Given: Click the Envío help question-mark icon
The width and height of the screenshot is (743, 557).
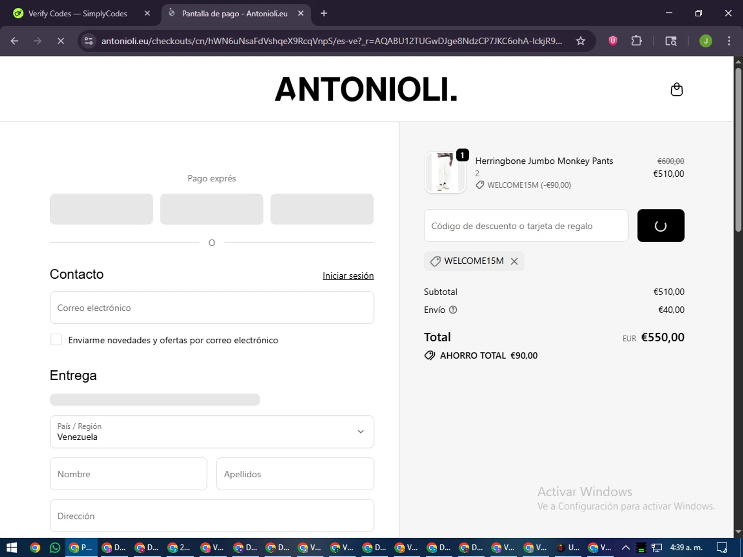Looking at the screenshot, I should [x=453, y=310].
